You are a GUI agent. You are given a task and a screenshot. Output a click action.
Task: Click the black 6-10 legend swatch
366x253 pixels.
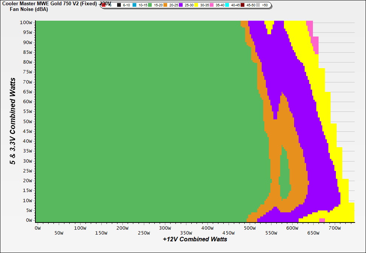[119, 5]
